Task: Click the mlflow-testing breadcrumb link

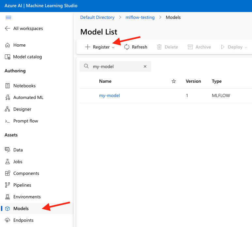Action: pos(140,17)
